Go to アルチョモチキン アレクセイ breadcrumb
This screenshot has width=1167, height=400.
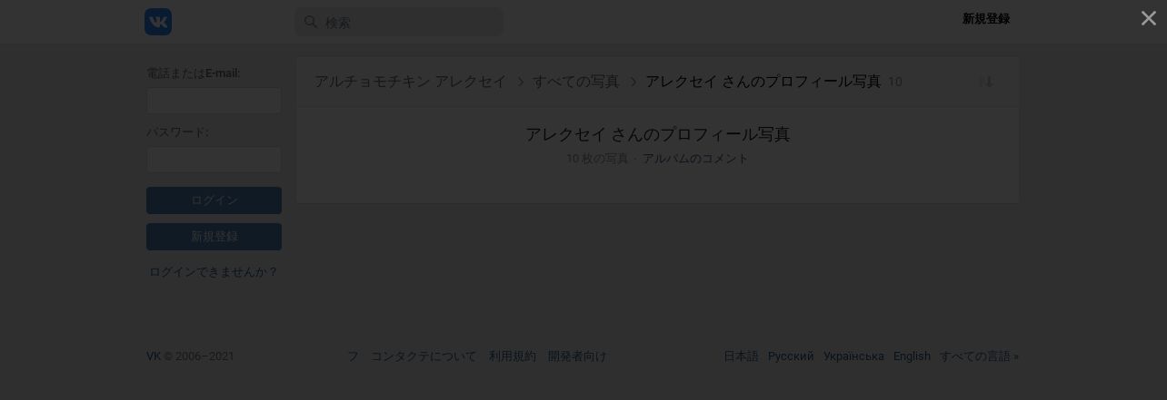pyautogui.click(x=411, y=82)
